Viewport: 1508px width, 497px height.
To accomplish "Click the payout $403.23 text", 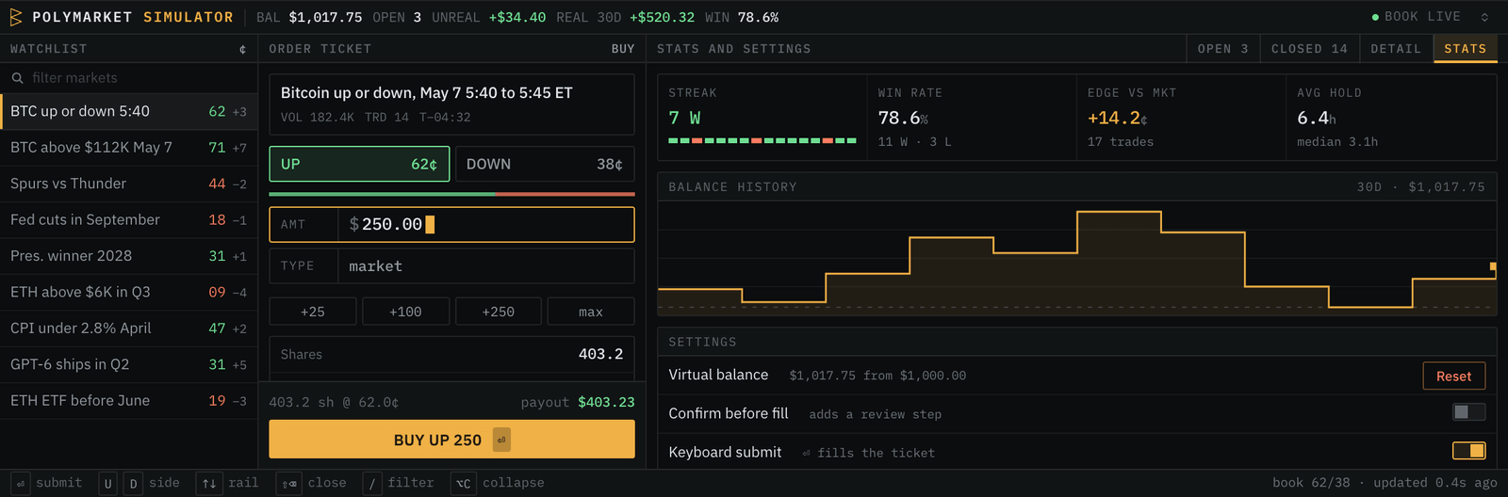I will tap(578, 402).
